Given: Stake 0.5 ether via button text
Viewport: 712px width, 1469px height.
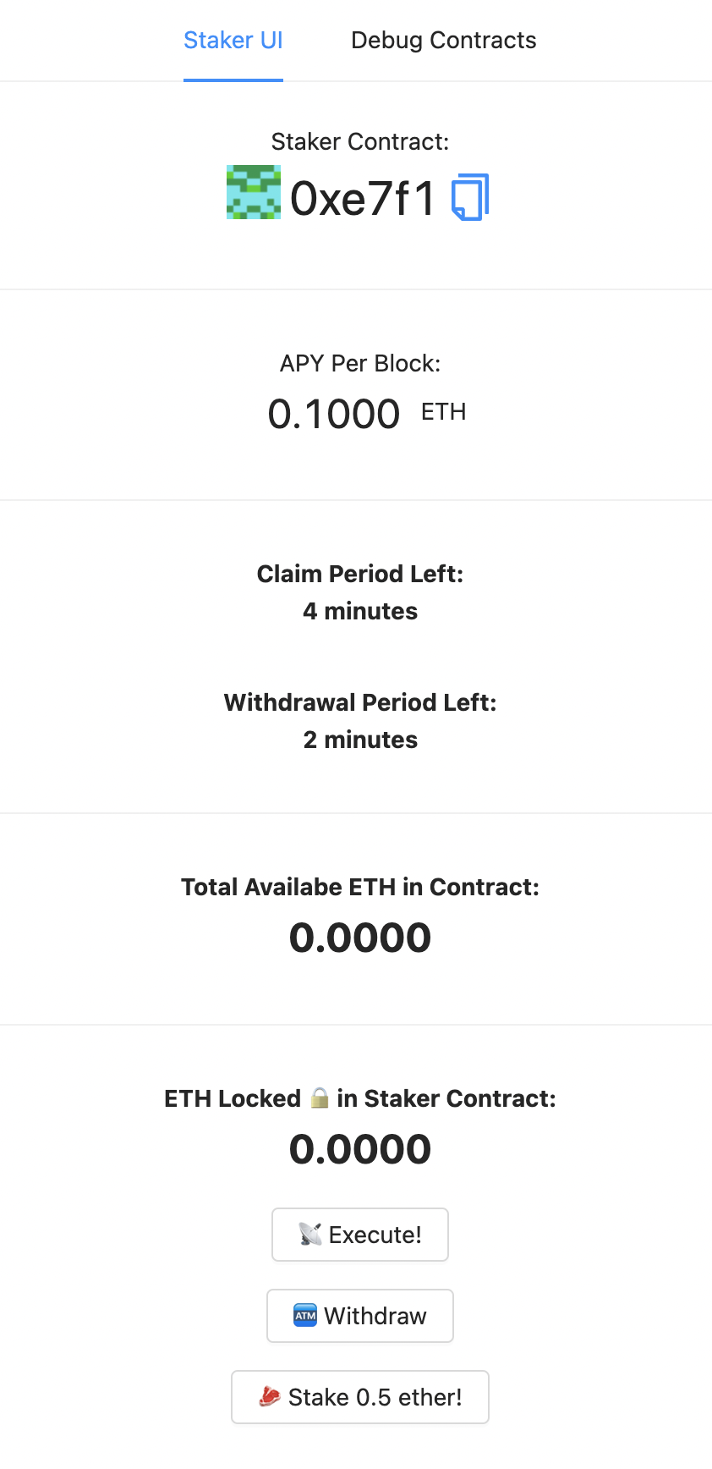Looking at the screenshot, I should click(375, 1397).
